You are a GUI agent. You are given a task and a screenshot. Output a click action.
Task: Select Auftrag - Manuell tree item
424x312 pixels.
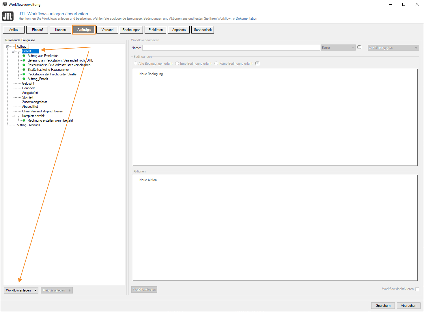pos(28,125)
